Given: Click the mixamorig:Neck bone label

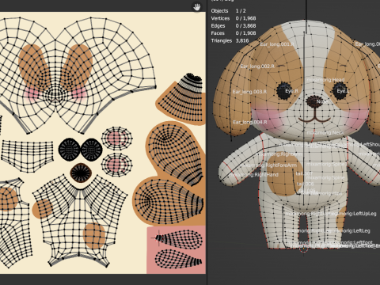Looking at the screenshot, I should coord(325,133).
